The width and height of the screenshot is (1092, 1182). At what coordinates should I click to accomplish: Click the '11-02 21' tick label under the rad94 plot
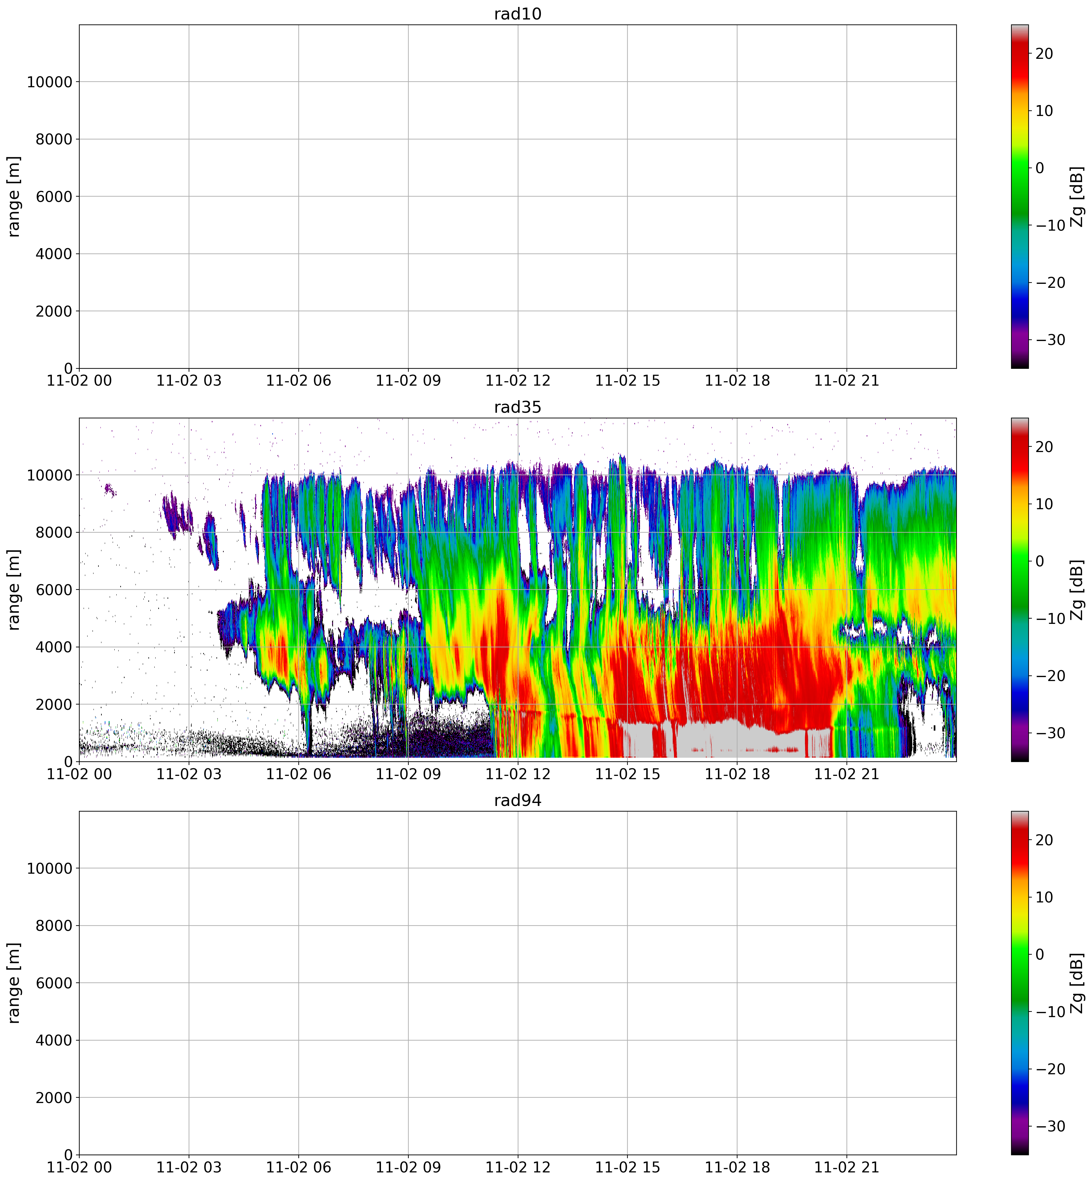(846, 1168)
